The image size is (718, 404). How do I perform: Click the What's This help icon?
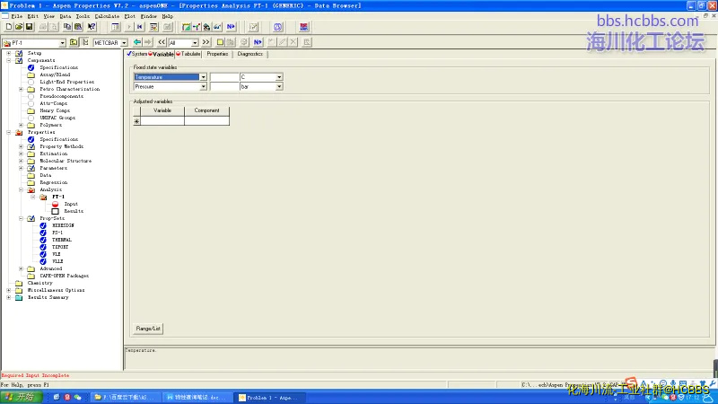click(x=92, y=27)
